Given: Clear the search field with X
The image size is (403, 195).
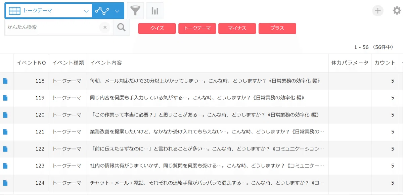Looking at the screenshot, I should (105, 27).
